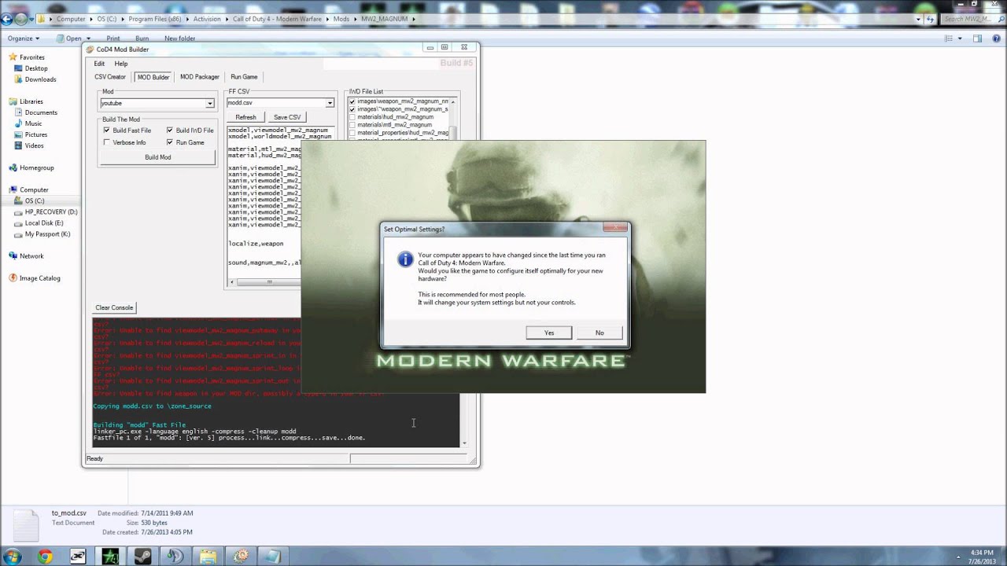Switch to the MOD Builder tab
The width and height of the screenshot is (1007, 566).
153,77
